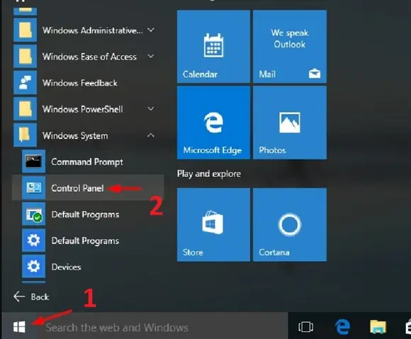Open the Store tile
The image size is (411, 339).
(x=213, y=224)
